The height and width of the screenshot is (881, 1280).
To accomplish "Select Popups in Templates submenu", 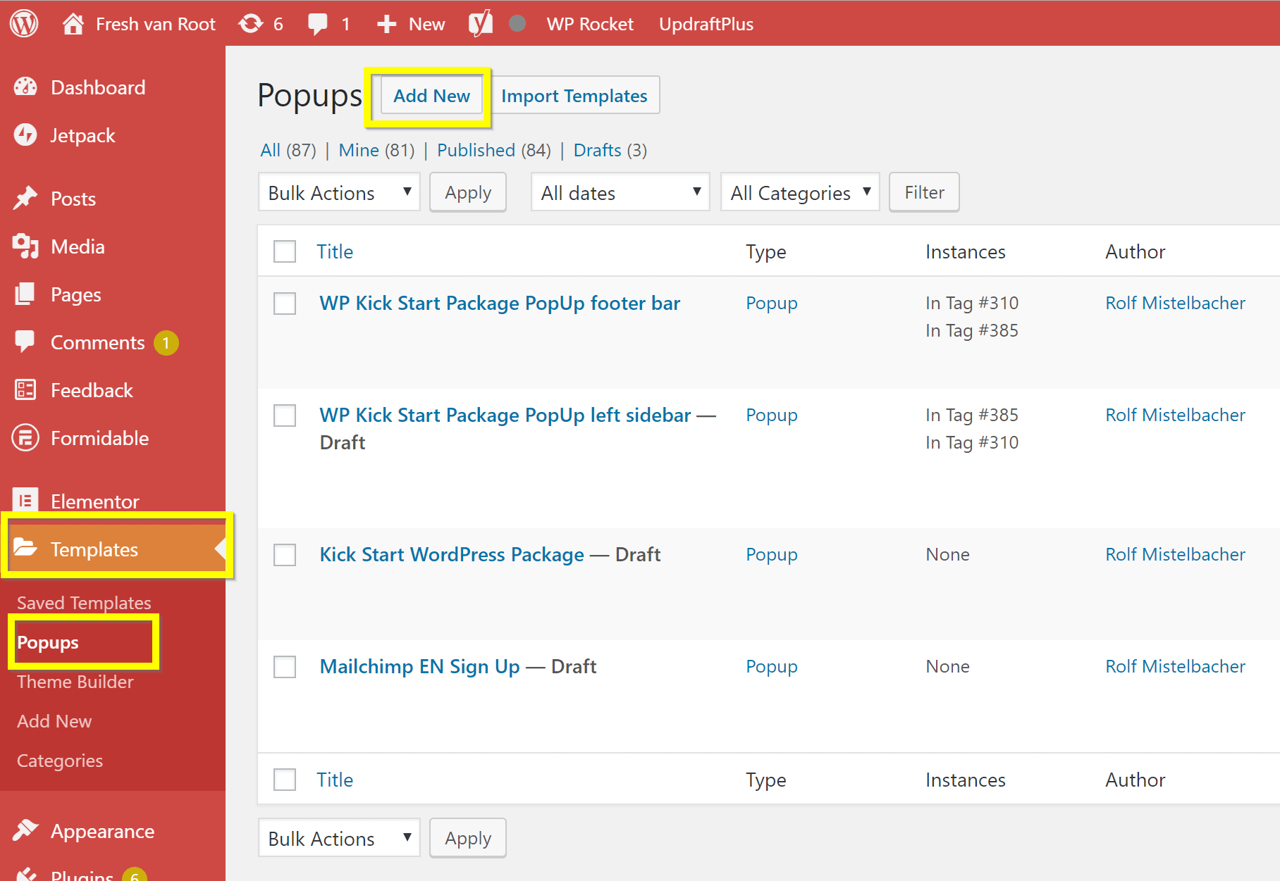I will point(48,642).
